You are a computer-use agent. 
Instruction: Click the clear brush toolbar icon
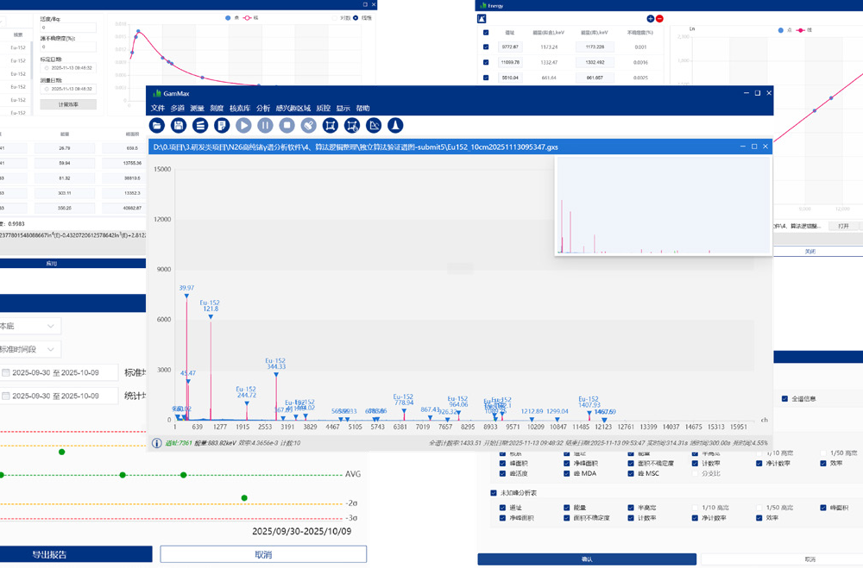pos(309,125)
